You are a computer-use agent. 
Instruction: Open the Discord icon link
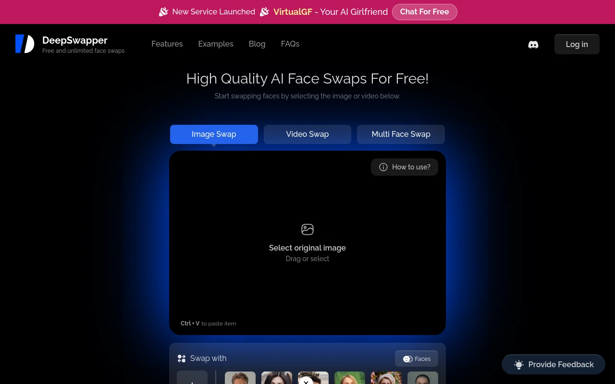(533, 45)
